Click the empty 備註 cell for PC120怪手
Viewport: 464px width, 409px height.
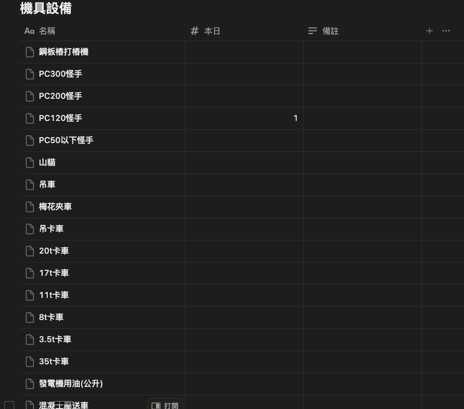[362, 118]
